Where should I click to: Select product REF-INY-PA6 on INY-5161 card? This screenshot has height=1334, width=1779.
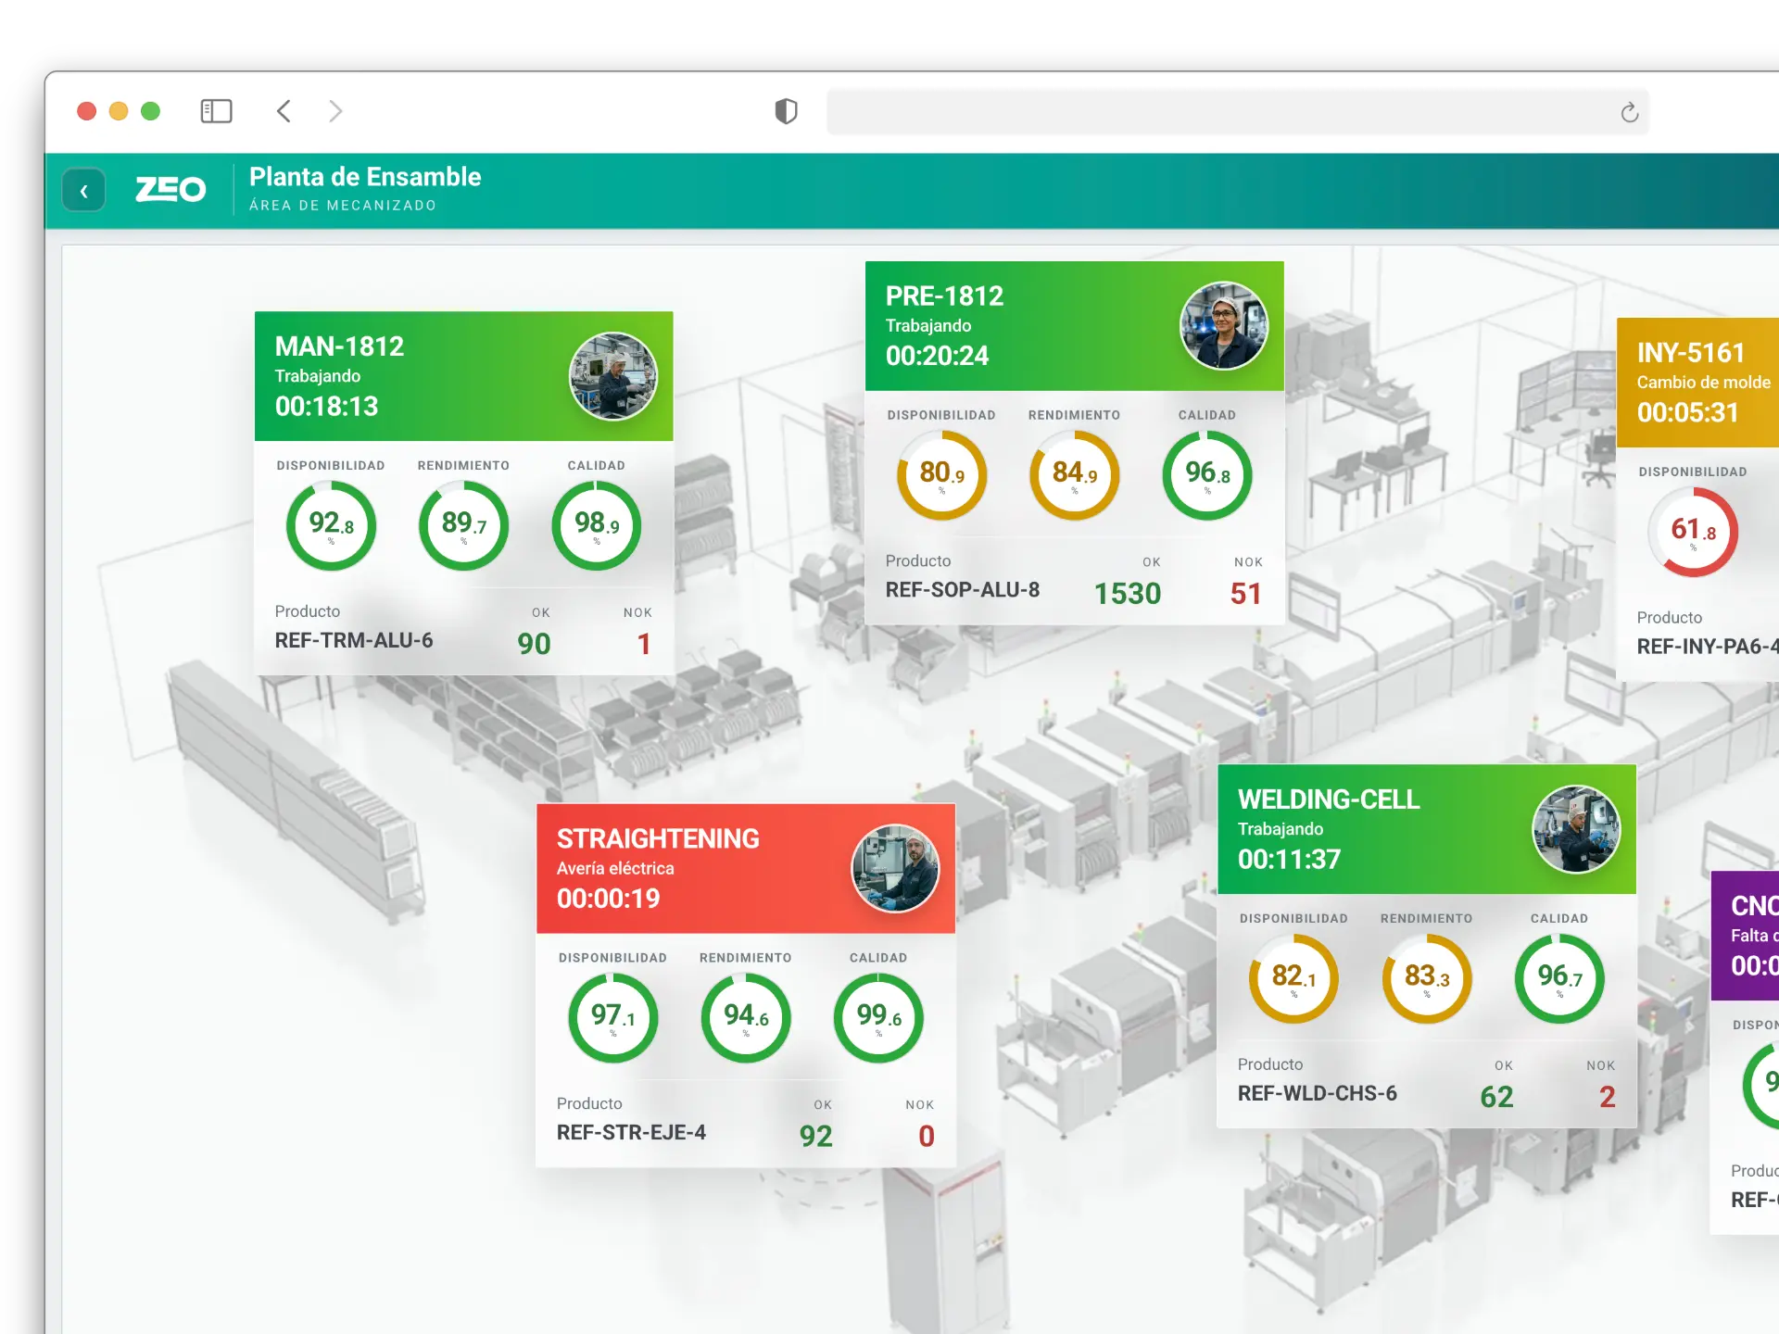tap(1708, 647)
